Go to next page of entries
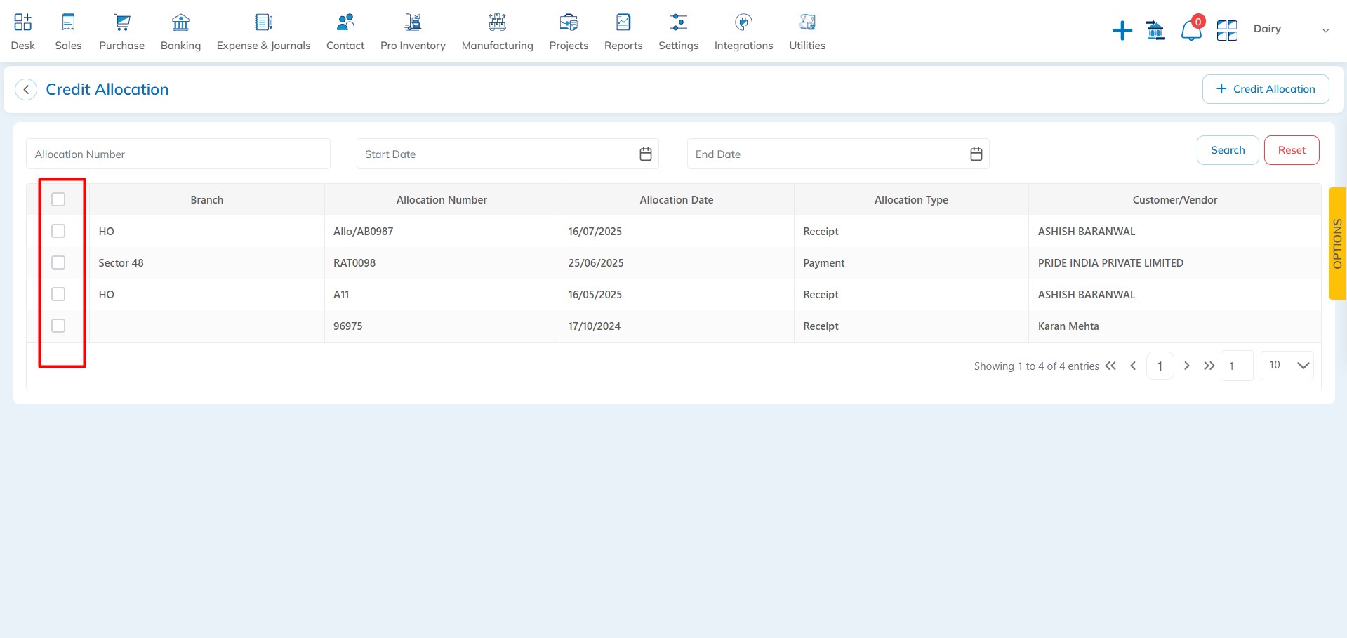1347x638 pixels. [1187, 366]
